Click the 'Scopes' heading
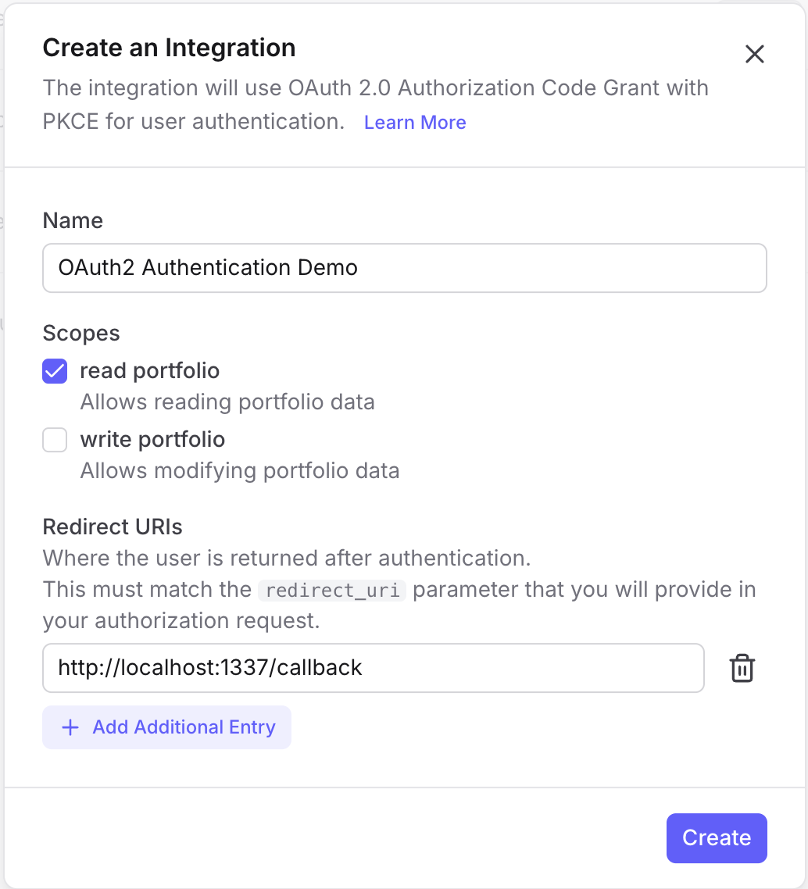The width and height of the screenshot is (808, 889). 81,334
